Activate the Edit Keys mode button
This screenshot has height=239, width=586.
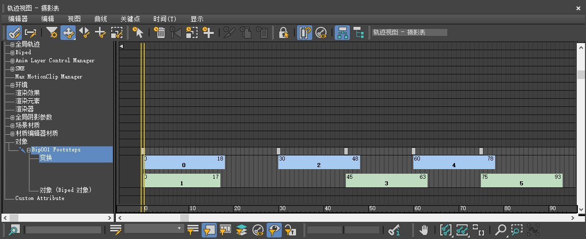tap(14, 33)
